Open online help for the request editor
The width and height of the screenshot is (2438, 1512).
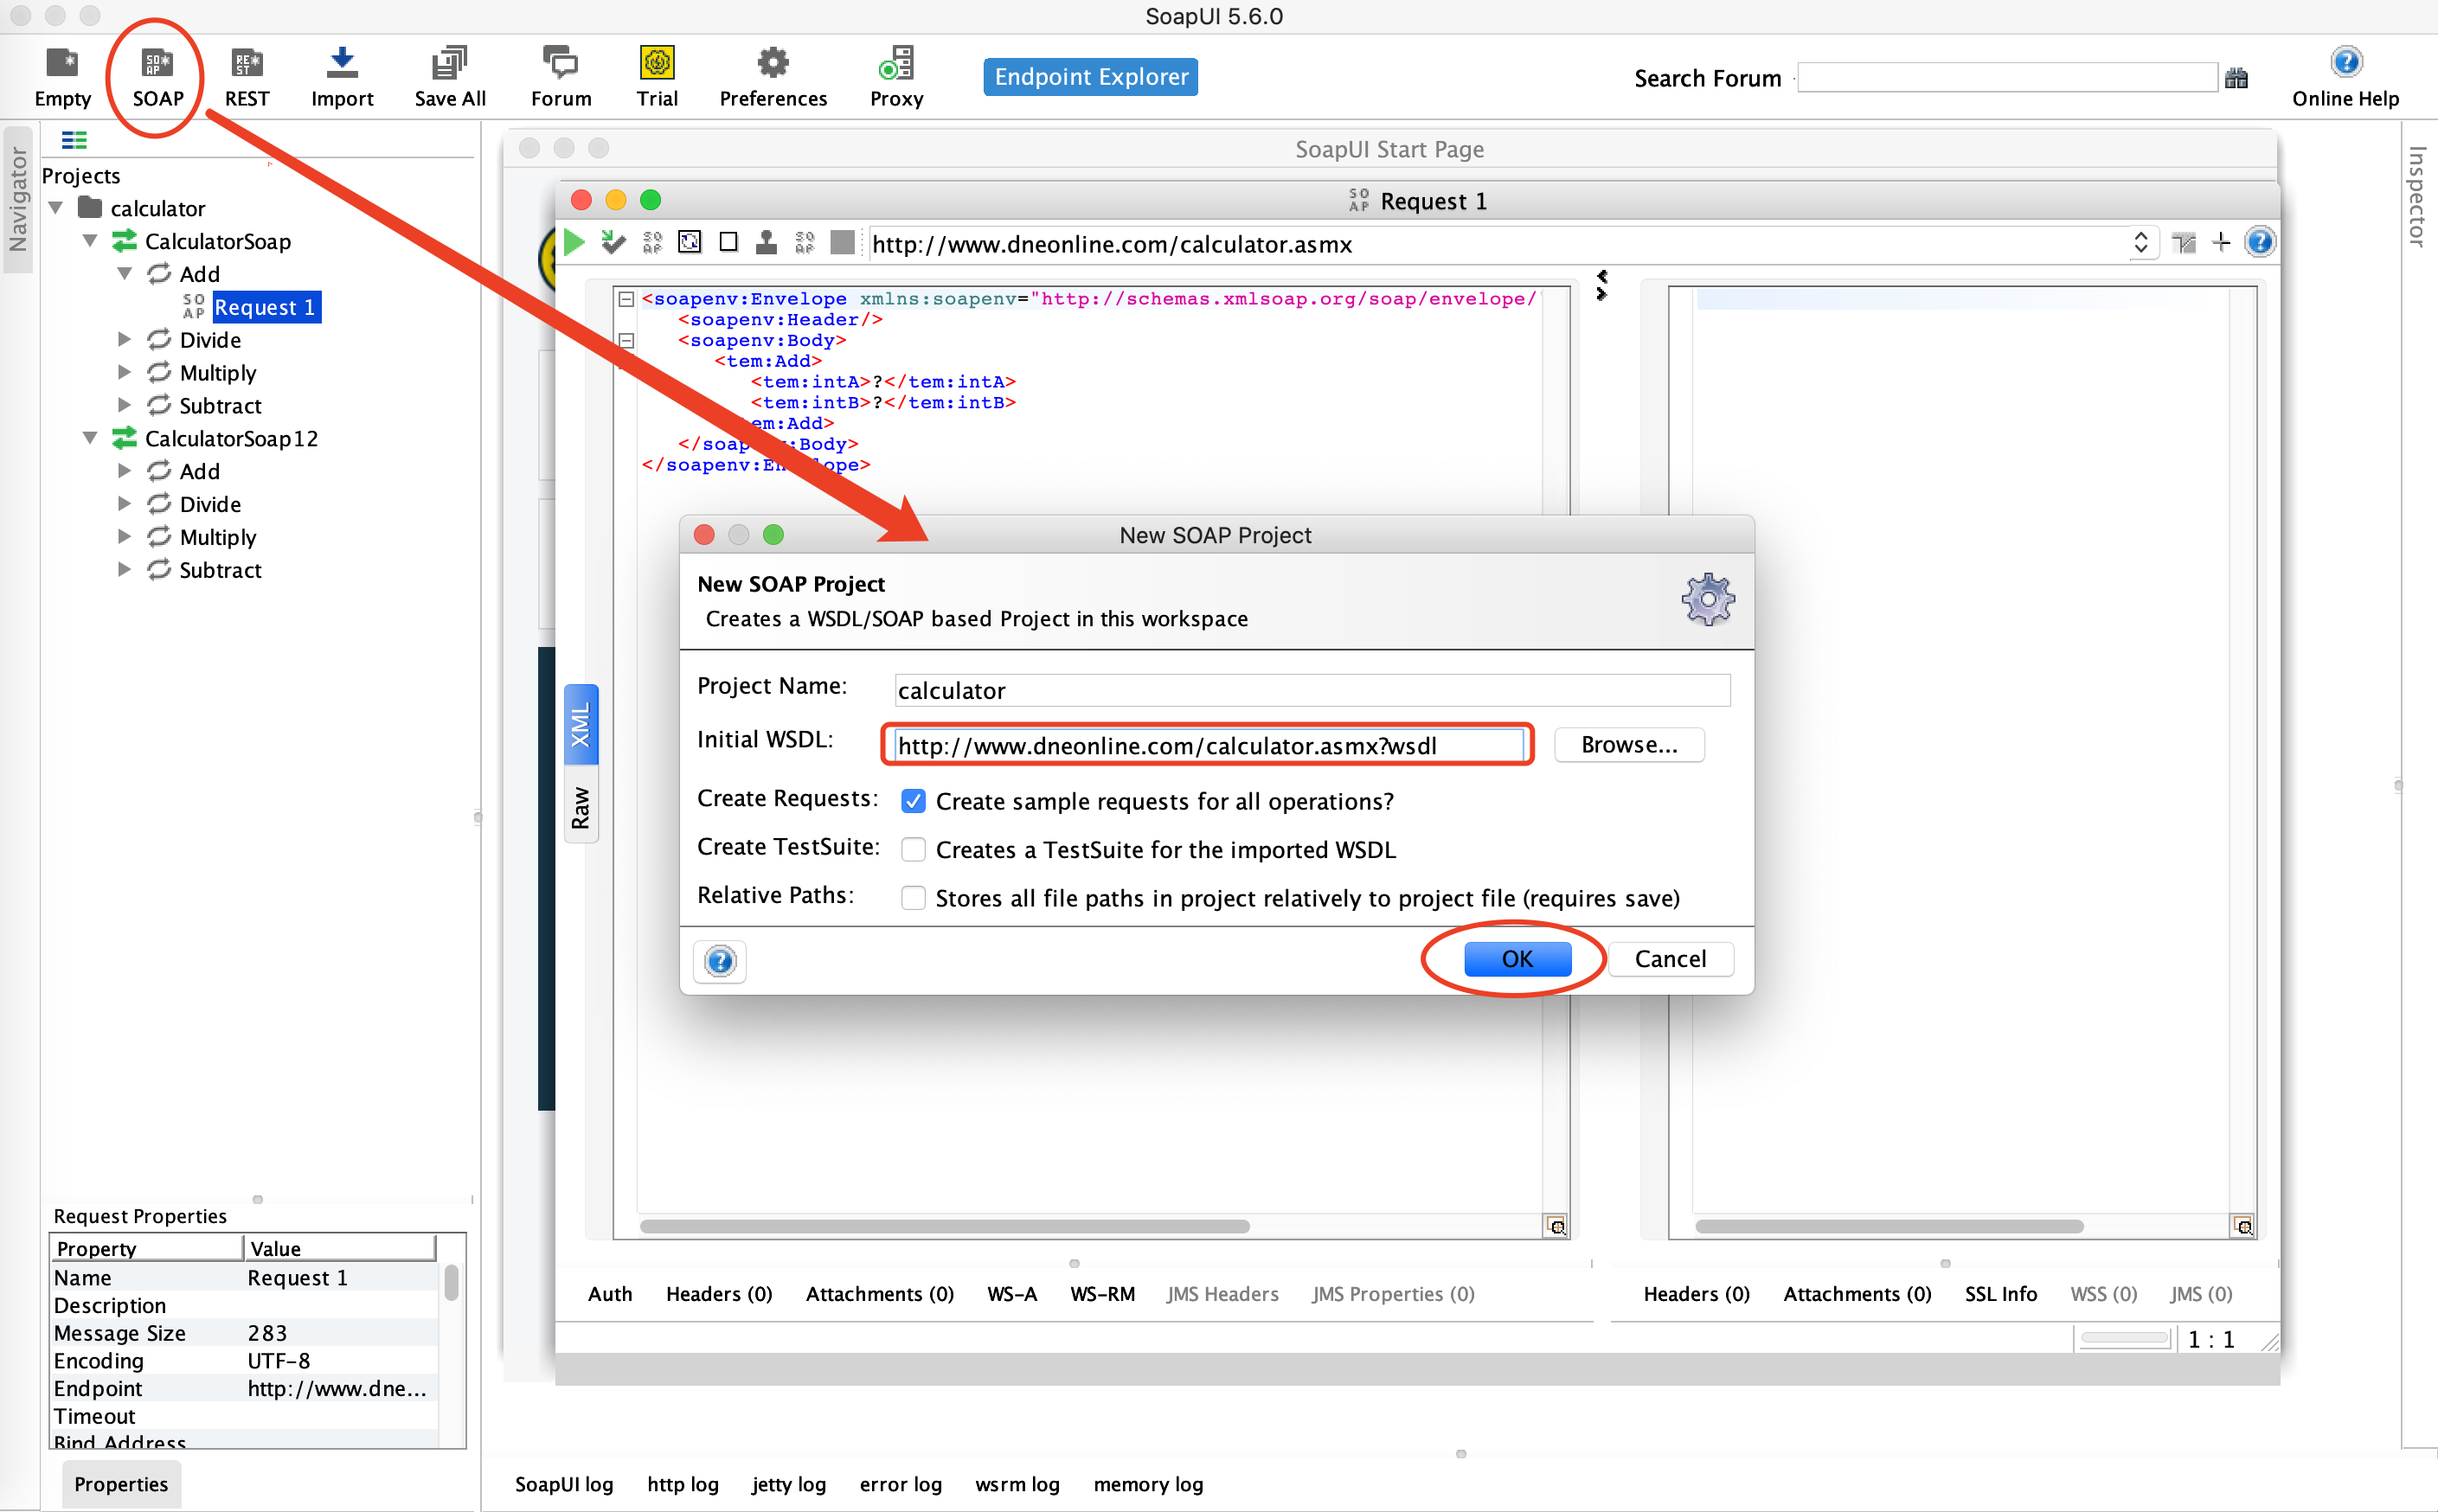point(2259,242)
